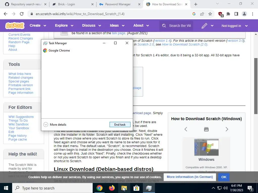Viewport: 258px width, 193px height.
Task: Open the clock and date in taskbar
Action: (x=236, y=188)
